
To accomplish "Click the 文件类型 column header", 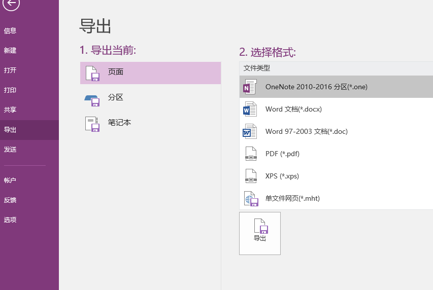I will pyautogui.click(x=336, y=68).
